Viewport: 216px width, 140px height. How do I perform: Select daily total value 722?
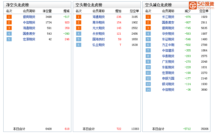click(119, 129)
